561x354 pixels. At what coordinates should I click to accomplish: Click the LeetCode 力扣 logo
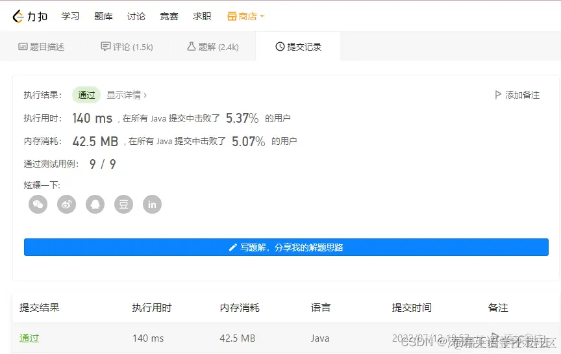[x=30, y=16]
